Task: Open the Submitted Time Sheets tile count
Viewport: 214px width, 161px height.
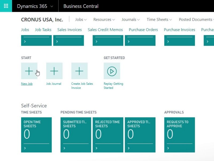Action: (66, 134)
